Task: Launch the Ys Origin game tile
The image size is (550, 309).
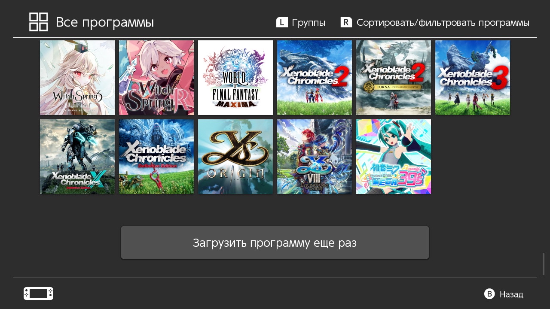Action: point(235,157)
